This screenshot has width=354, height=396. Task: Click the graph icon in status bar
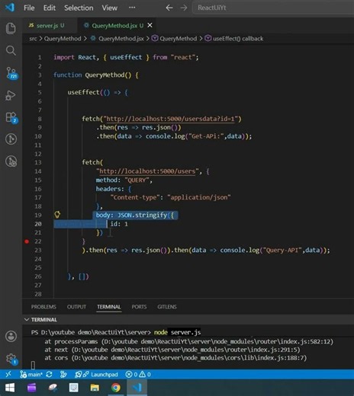click(63, 374)
